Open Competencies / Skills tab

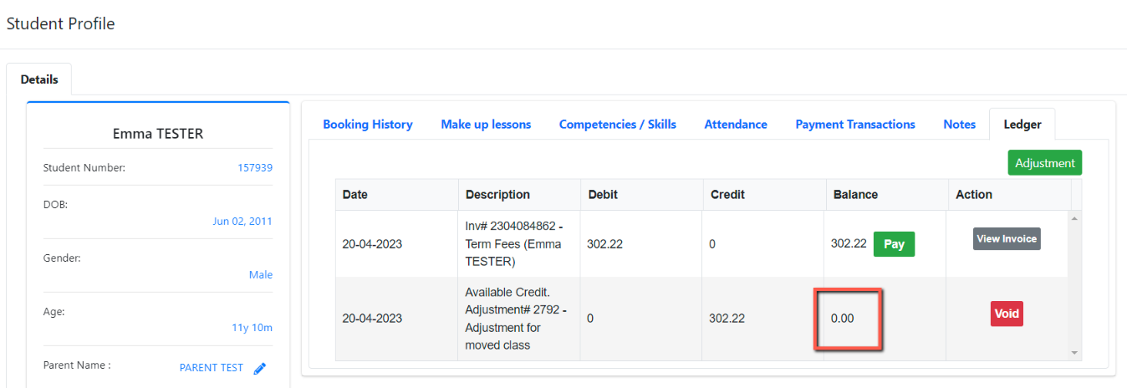click(618, 124)
